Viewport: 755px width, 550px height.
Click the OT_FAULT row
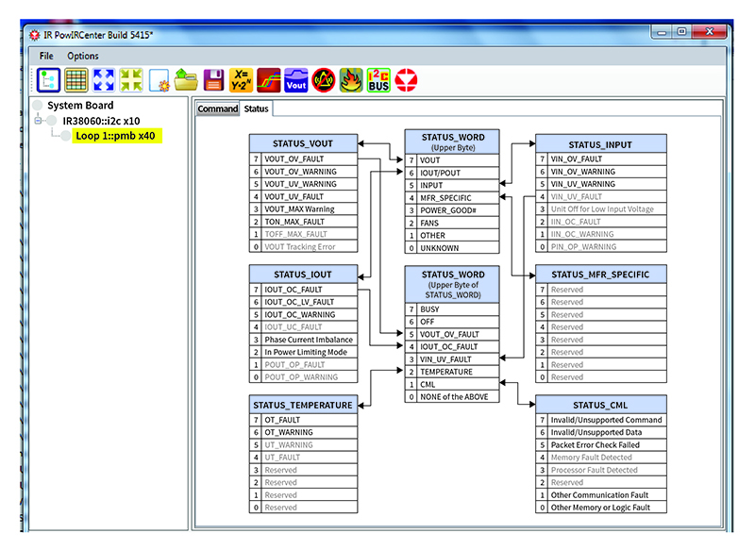click(303, 420)
